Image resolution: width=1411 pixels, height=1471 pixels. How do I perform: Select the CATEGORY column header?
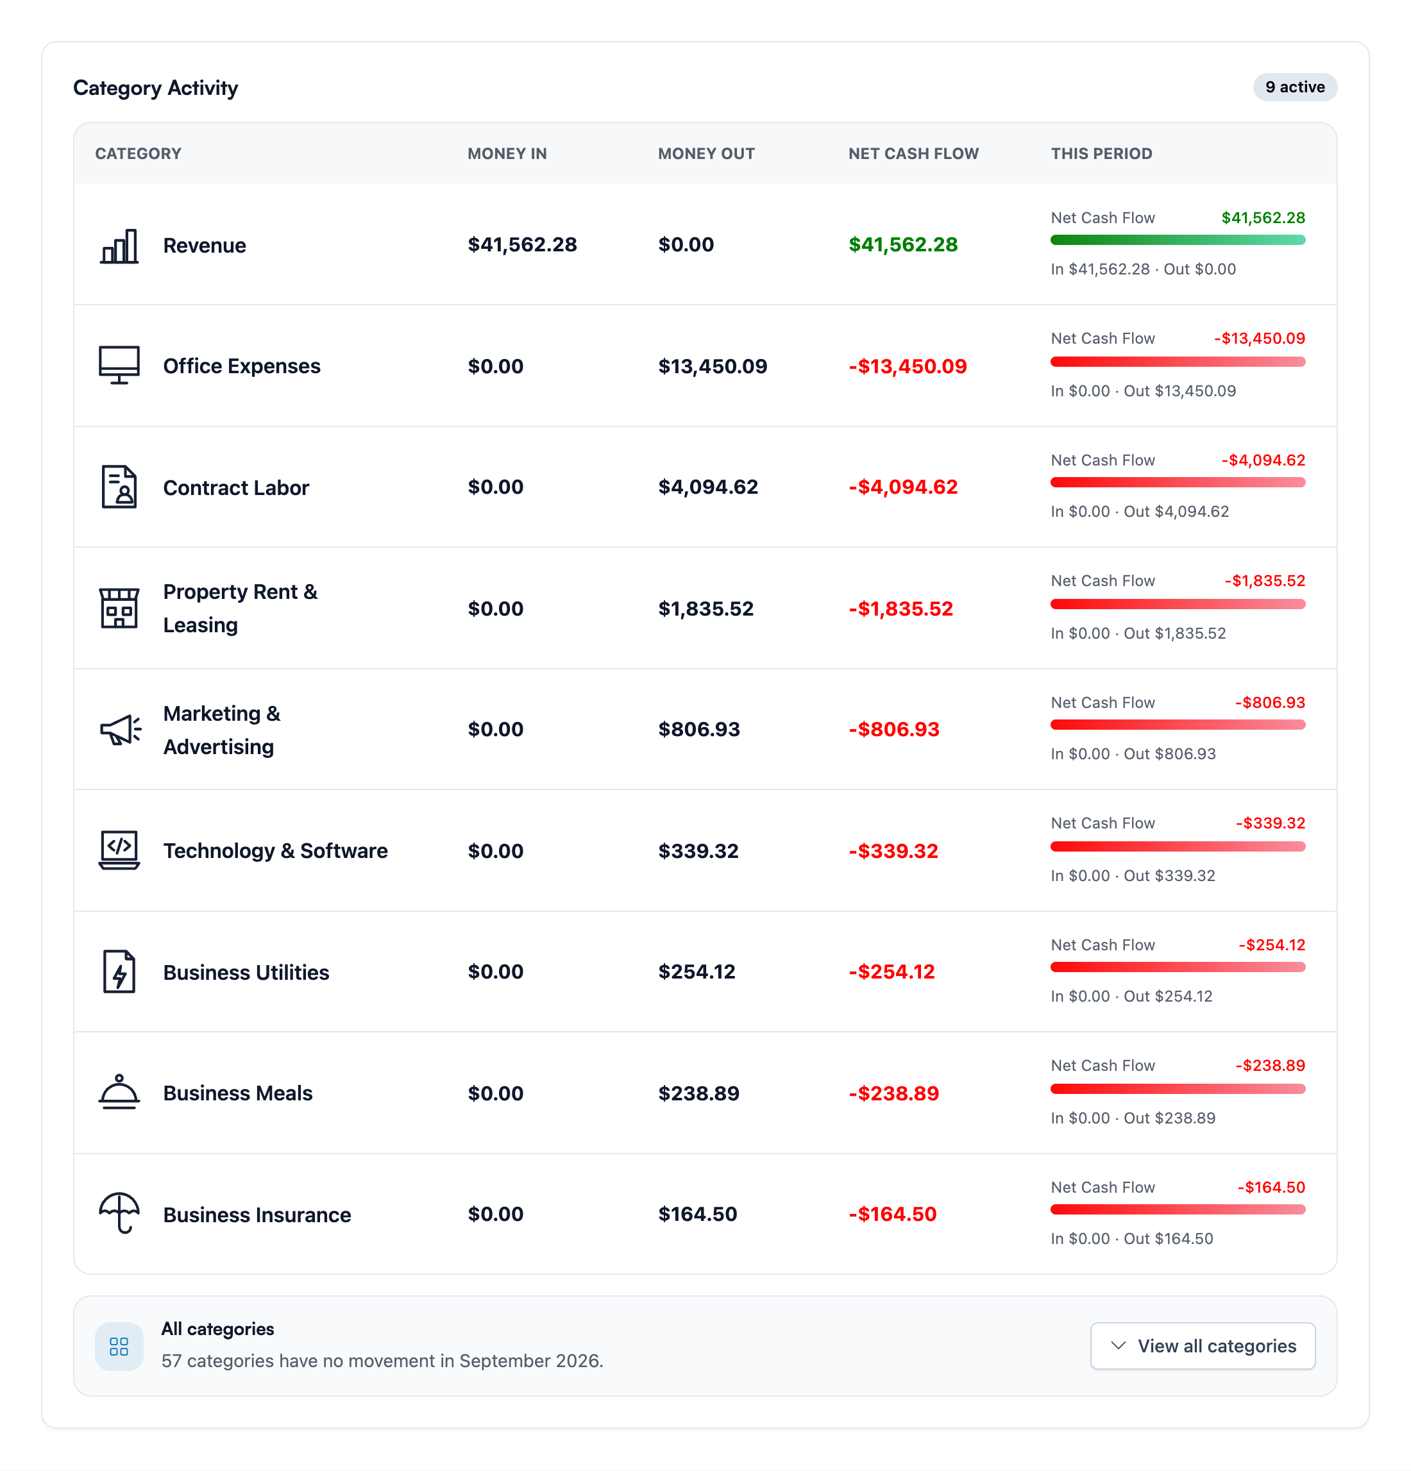pyautogui.click(x=138, y=154)
